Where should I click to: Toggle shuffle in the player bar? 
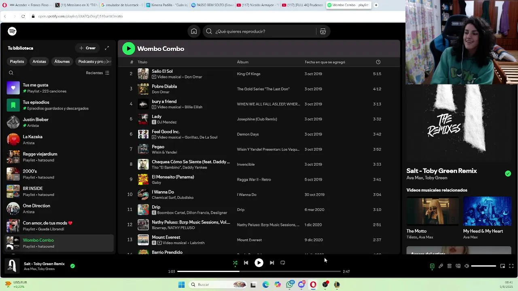pos(235,263)
